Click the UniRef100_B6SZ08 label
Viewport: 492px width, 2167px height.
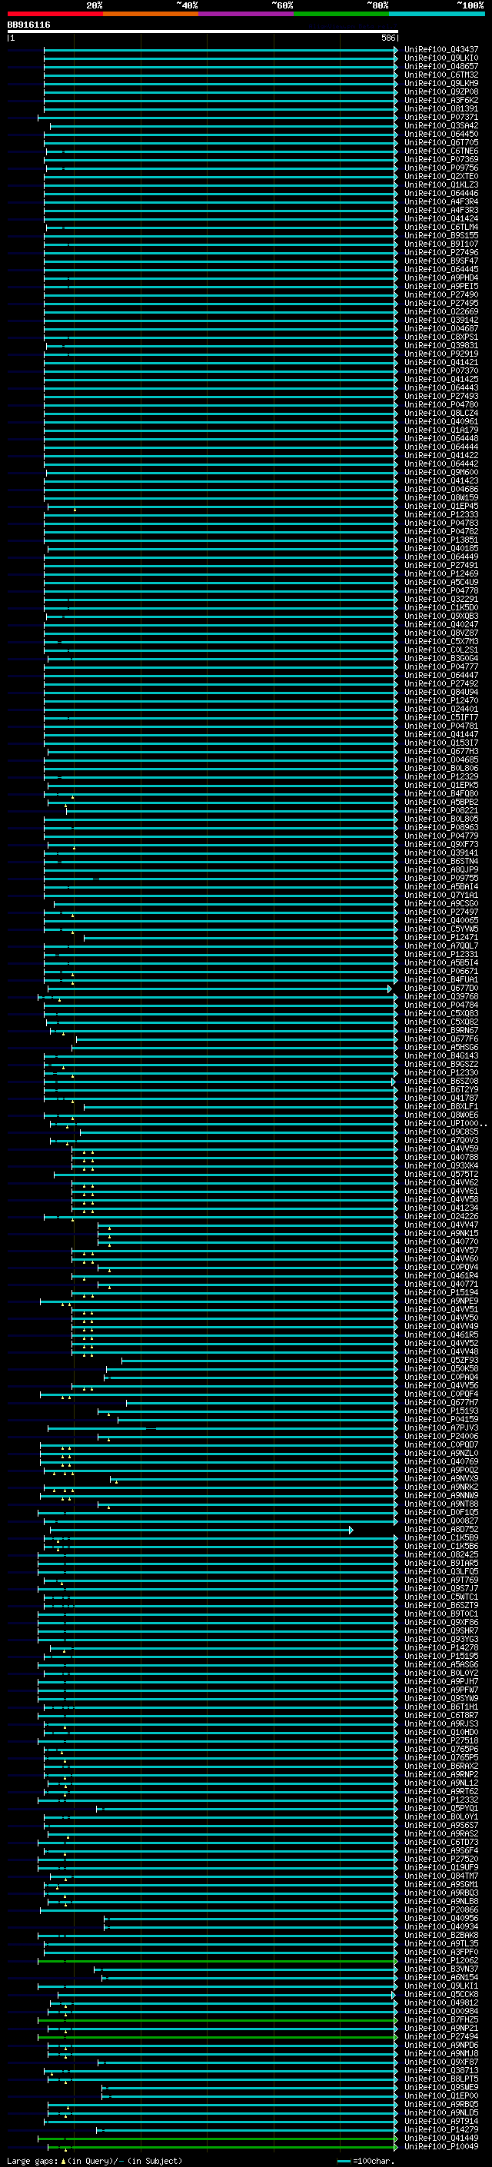pos(441,1081)
